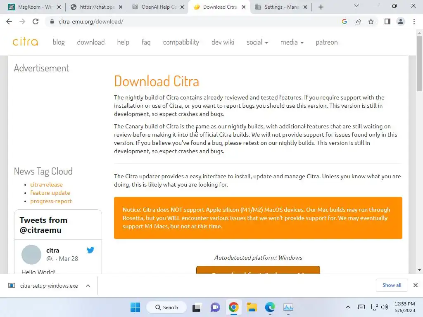Open the faq nav link
This screenshot has width=423, height=317.
146,43
